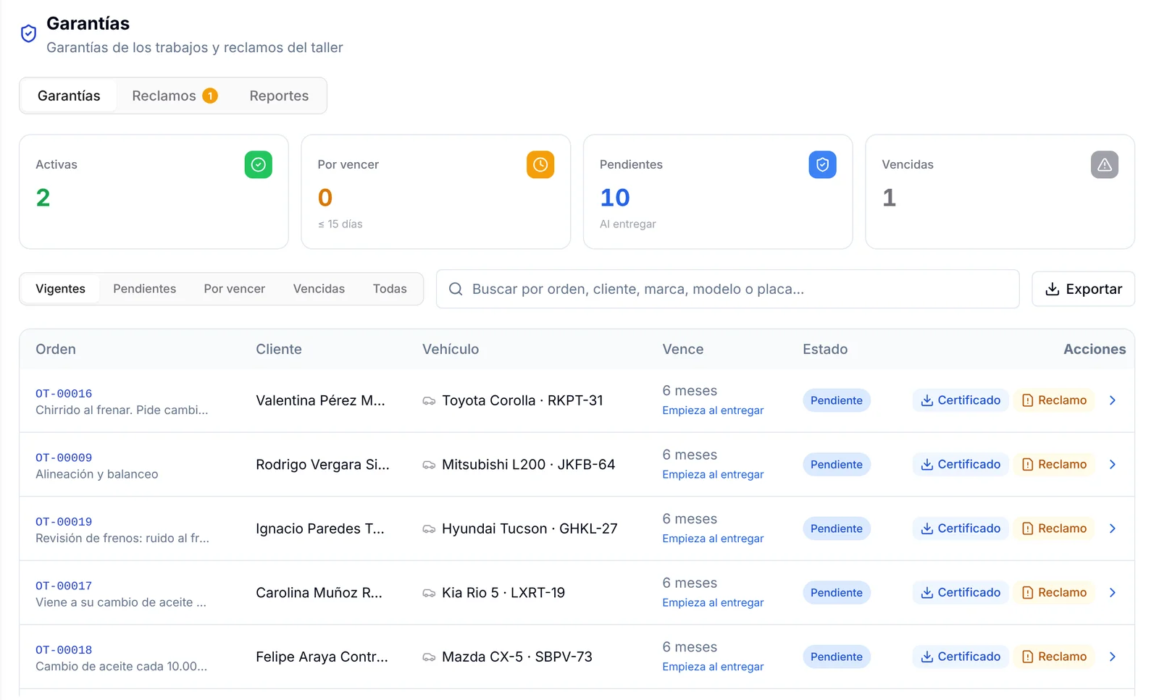Show the Vencidas filter
The width and height of the screenshot is (1159, 700).
click(319, 289)
